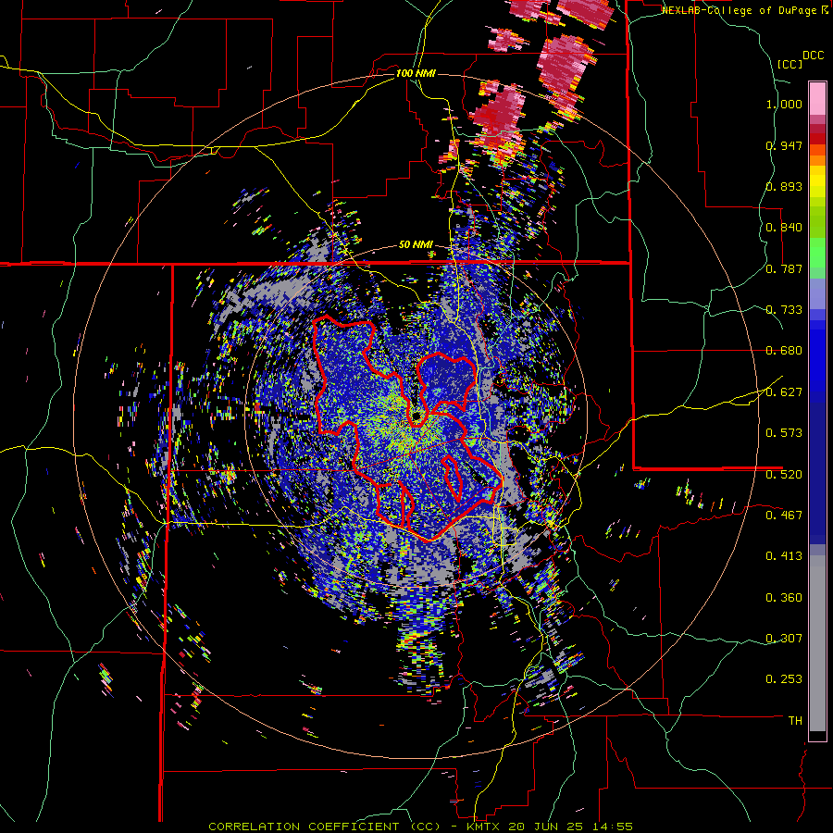Image resolution: width=833 pixels, height=833 pixels.
Task: Select the 0.893 color scale label
Action: (784, 186)
